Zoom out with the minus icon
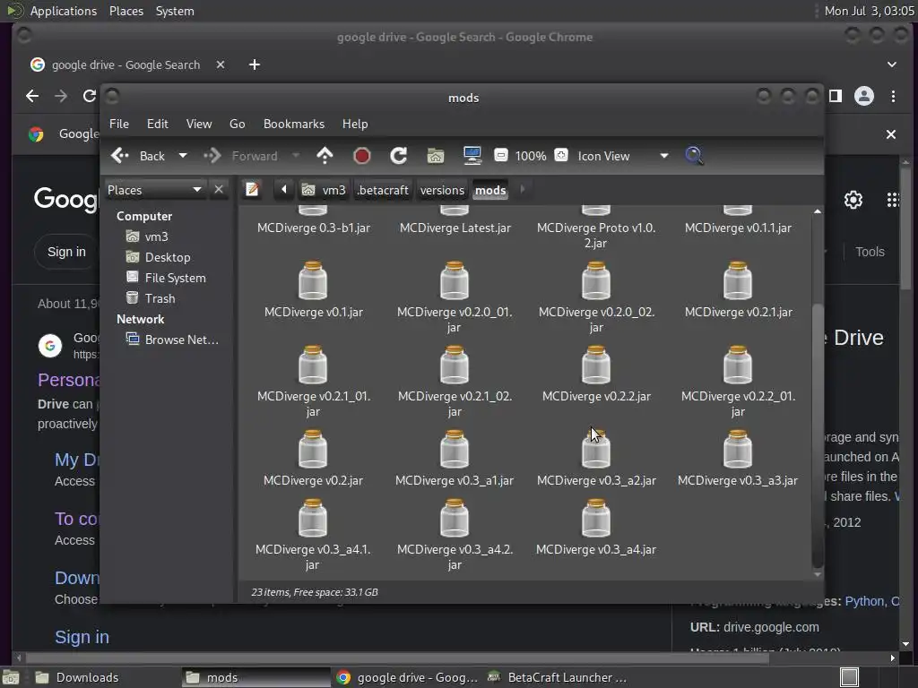This screenshot has height=688, width=918. [500, 155]
